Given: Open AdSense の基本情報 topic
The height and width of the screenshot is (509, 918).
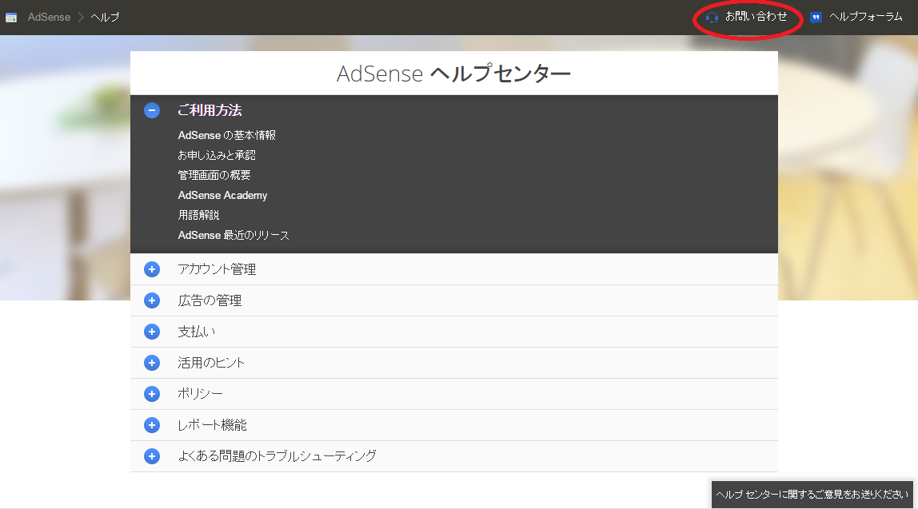Looking at the screenshot, I should 226,135.
